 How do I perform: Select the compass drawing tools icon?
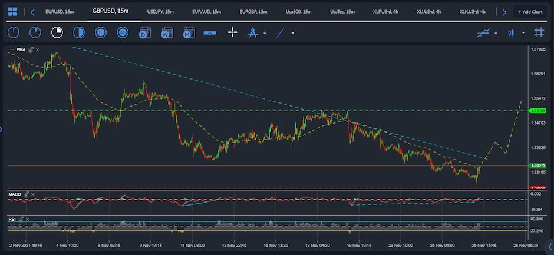coord(253,32)
